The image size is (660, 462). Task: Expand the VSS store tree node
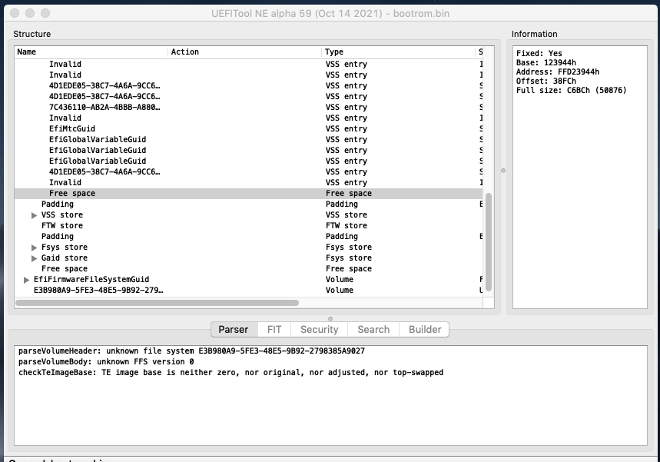coord(34,215)
